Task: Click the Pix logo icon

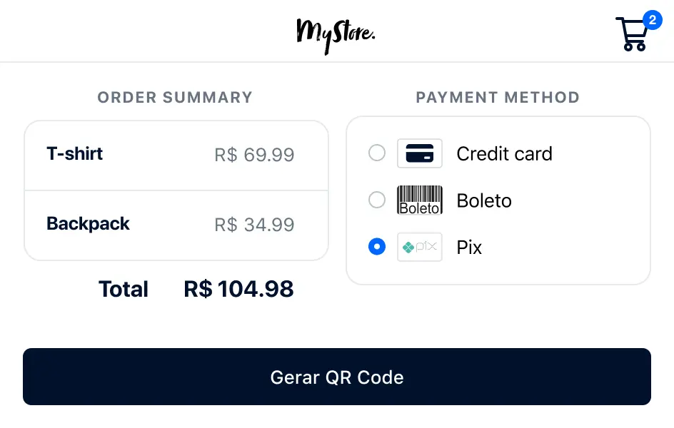Action: click(x=420, y=248)
